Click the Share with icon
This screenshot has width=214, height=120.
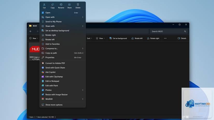43,26
